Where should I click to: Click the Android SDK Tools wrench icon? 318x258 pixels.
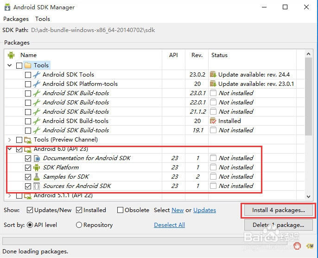point(37,75)
